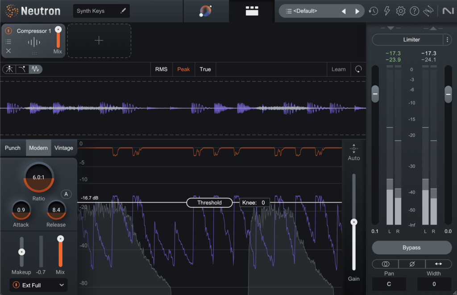Click the crossed-out plugin link icon
Screen dimensions: 457x295
tap(428, 11)
